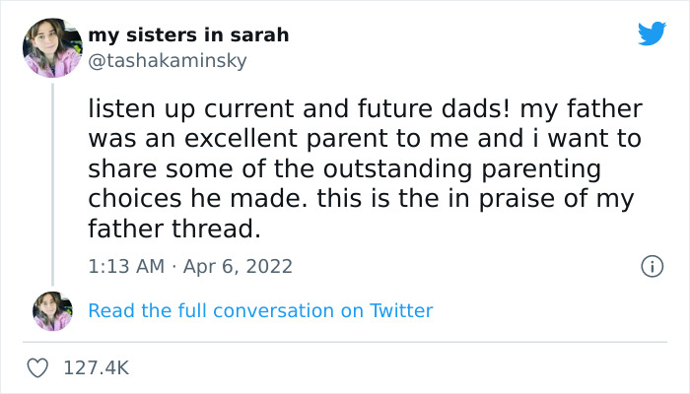
Task: Click the small avatar beside the conversation link
Action: tap(52, 311)
